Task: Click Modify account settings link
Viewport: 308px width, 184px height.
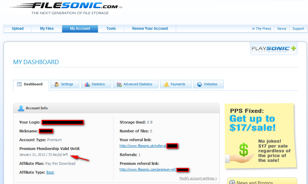Action: click(x=198, y=178)
